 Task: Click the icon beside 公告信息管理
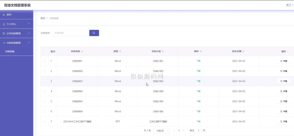click(x=4, y=34)
